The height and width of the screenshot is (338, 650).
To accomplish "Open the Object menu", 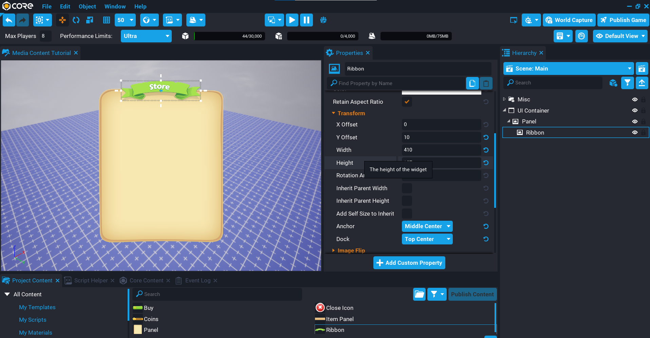I will [x=87, y=6].
